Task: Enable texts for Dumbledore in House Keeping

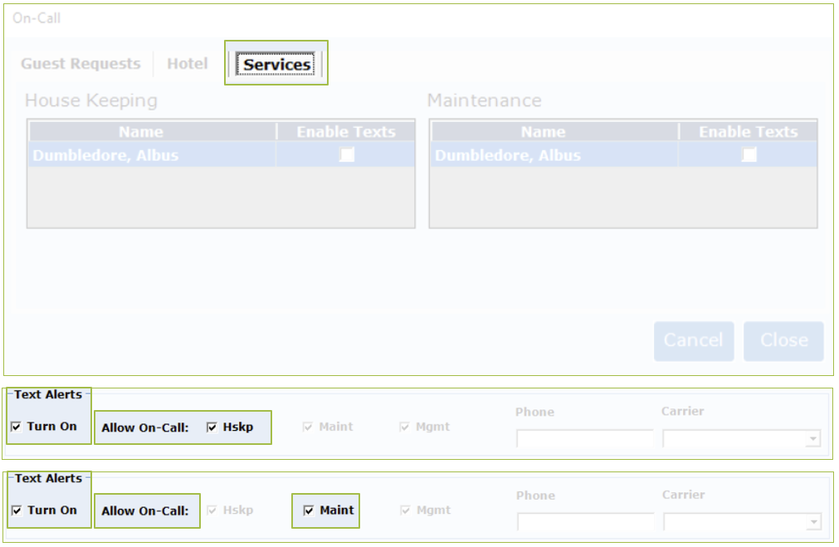Action: click(347, 155)
